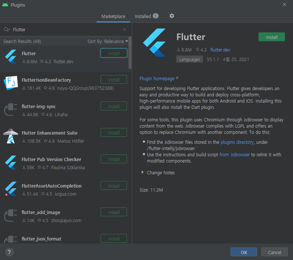Select the FlutterJsonBeanFactory title
293x260 pixels.
pos(46,80)
